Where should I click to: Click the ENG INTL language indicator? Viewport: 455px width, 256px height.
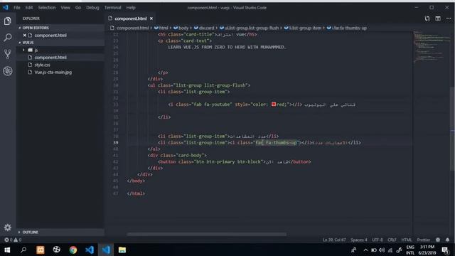(x=410, y=250)
